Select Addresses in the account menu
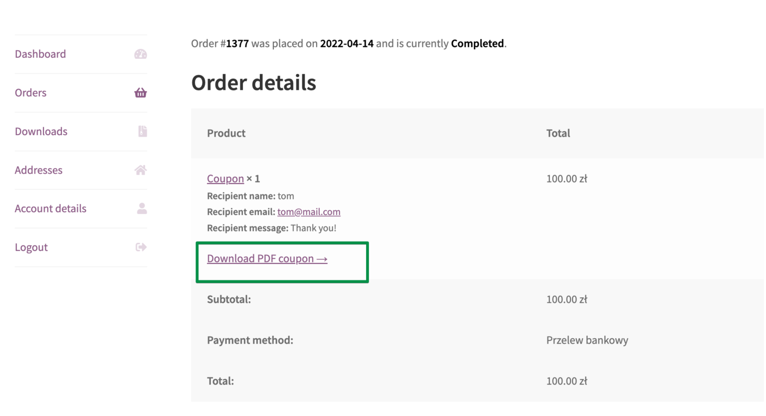Screen dimensions: 766x416 (38, 170)
